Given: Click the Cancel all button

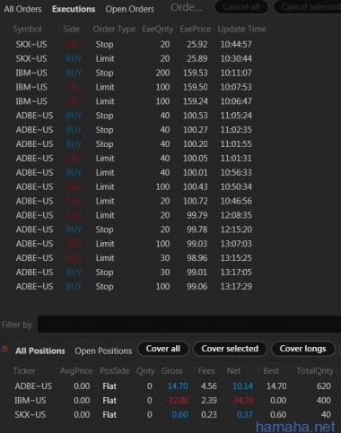Looking at the screenshot, I should pos(241,7).
